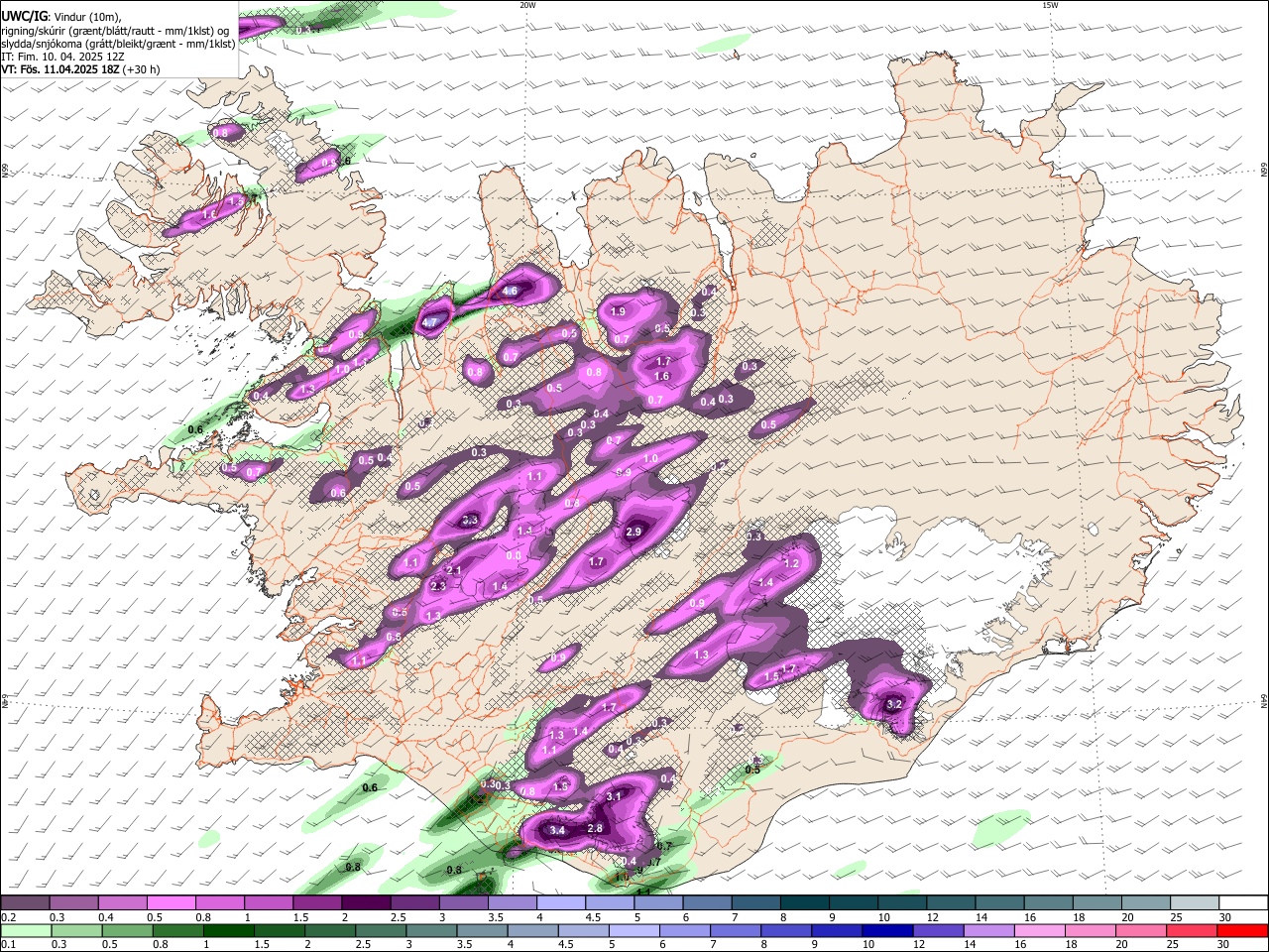Click the title line 'UWC/IG: Vindur (10m),'
The image size is (1269, 952).
[x=60, y=17]
